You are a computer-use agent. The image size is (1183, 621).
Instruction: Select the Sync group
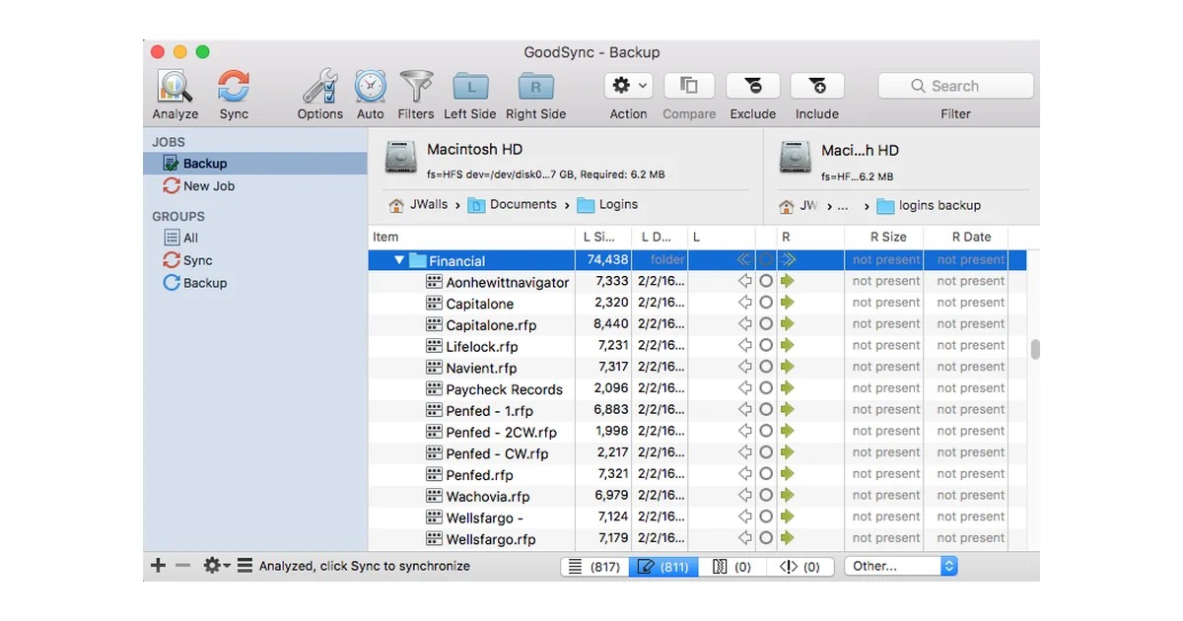pos(187,260)
